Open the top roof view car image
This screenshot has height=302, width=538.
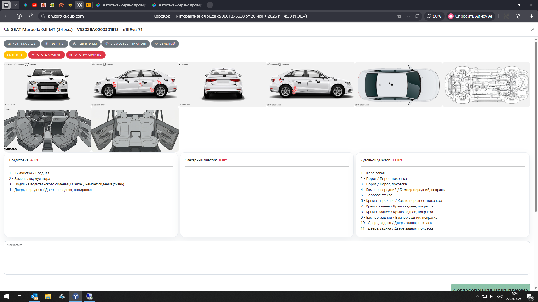(x=398, y=84)
